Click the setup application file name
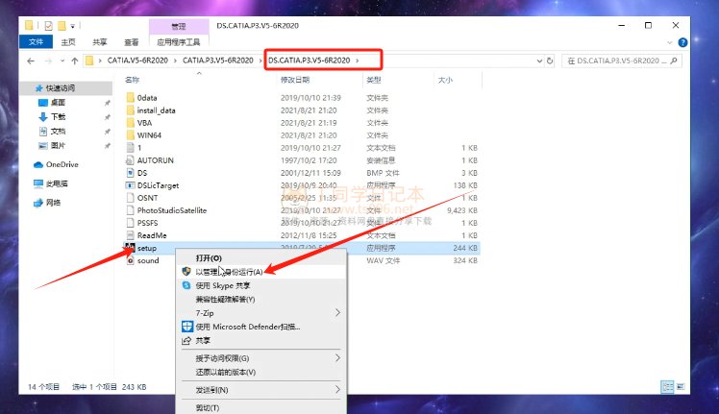719x414 pixels. (147, 248)
